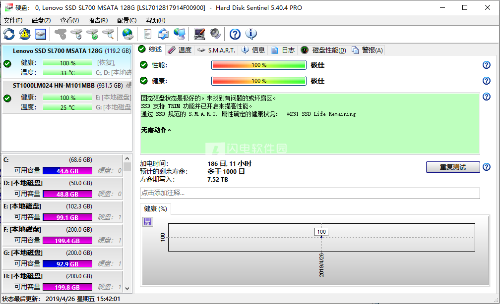Click the disk with clock toolbar icon
Viewport: 500px width, 304px height.
76,34
